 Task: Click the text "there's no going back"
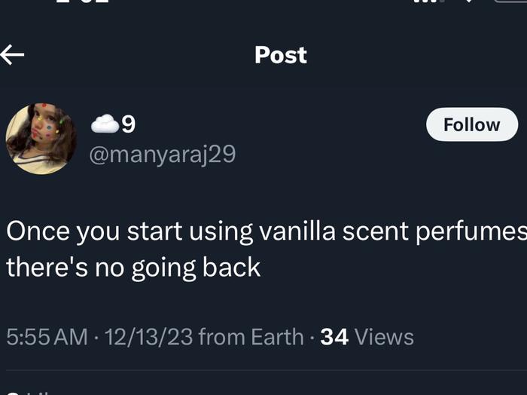(133, 267)
